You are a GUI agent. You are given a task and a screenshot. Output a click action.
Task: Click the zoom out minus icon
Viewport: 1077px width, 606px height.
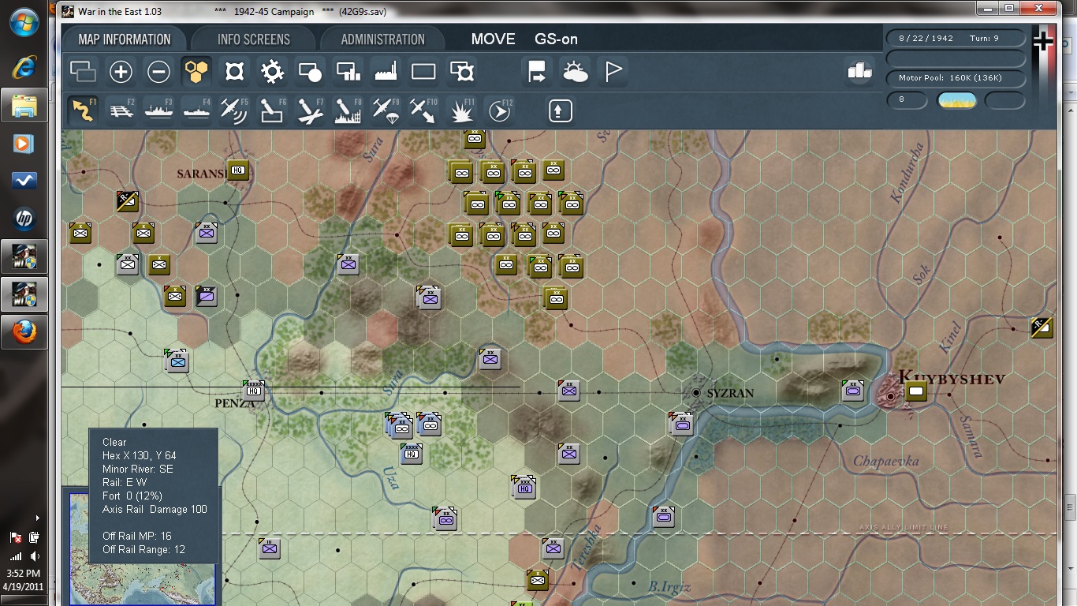click(158, 73)
